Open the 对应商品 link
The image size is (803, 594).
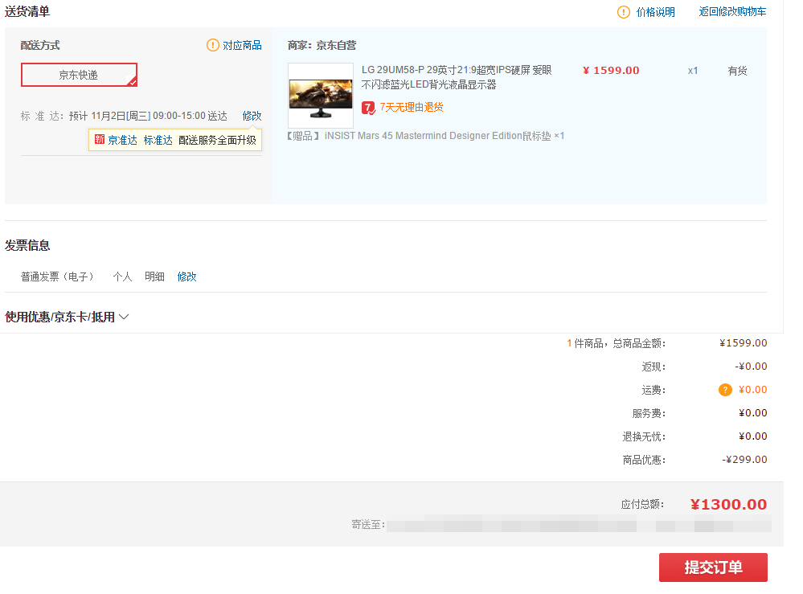tap(242, 45)
